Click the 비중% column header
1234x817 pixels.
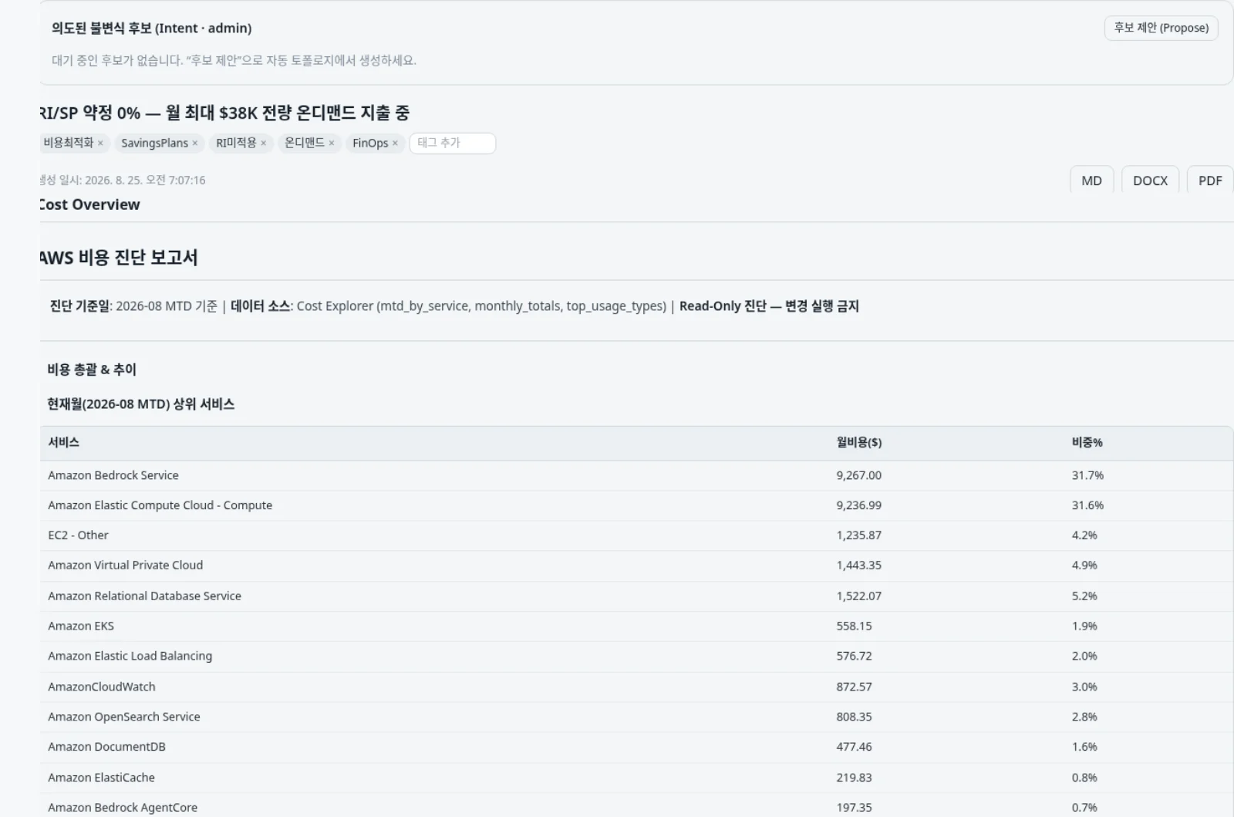1087,443
